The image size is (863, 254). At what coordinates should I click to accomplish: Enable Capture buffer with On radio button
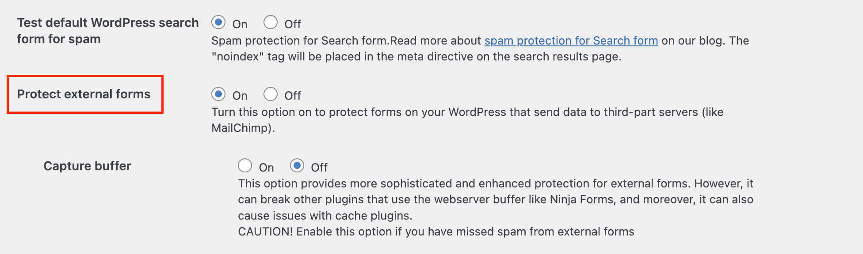(x=245, y=166)
